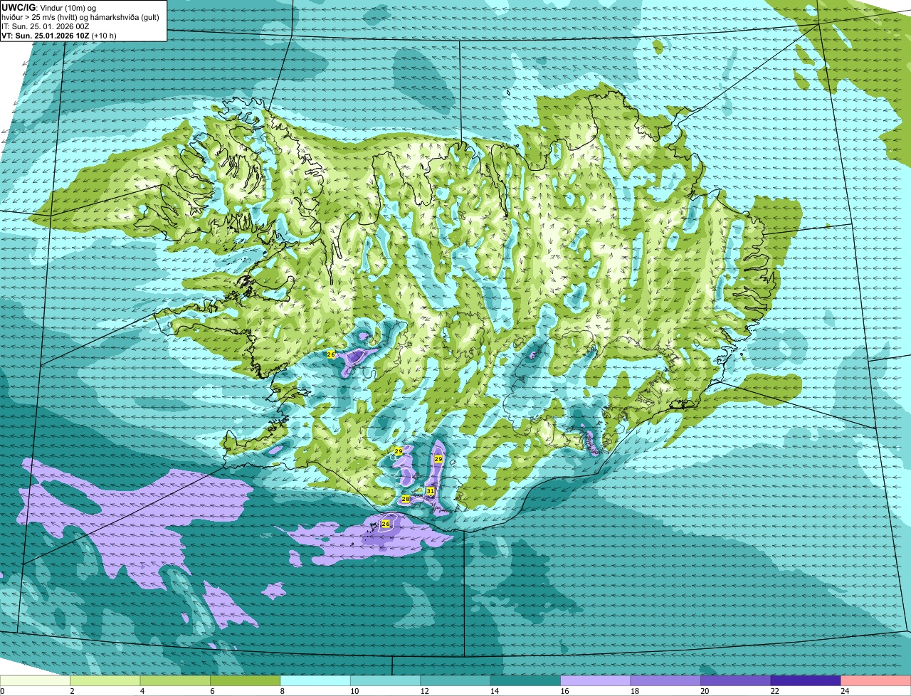
Task: Select the light cyan 8–10 m/s legend swatch
Action: [317, 680]
